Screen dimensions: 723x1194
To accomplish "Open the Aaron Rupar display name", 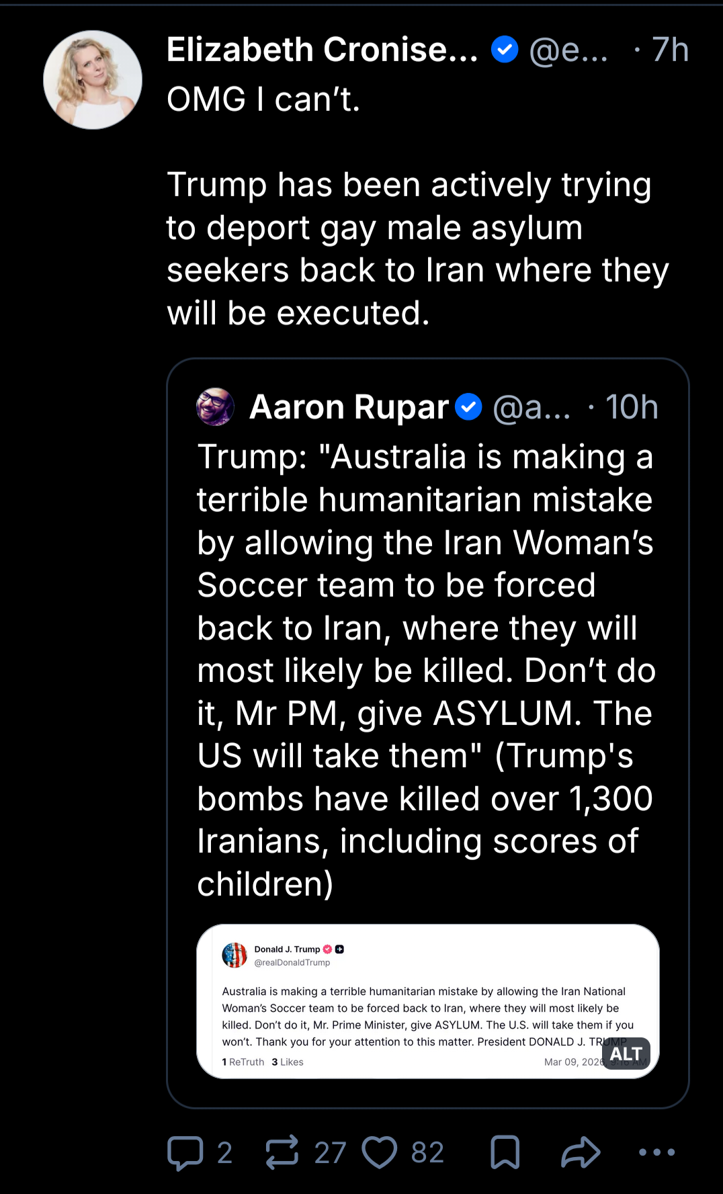I will click(349, 407).
